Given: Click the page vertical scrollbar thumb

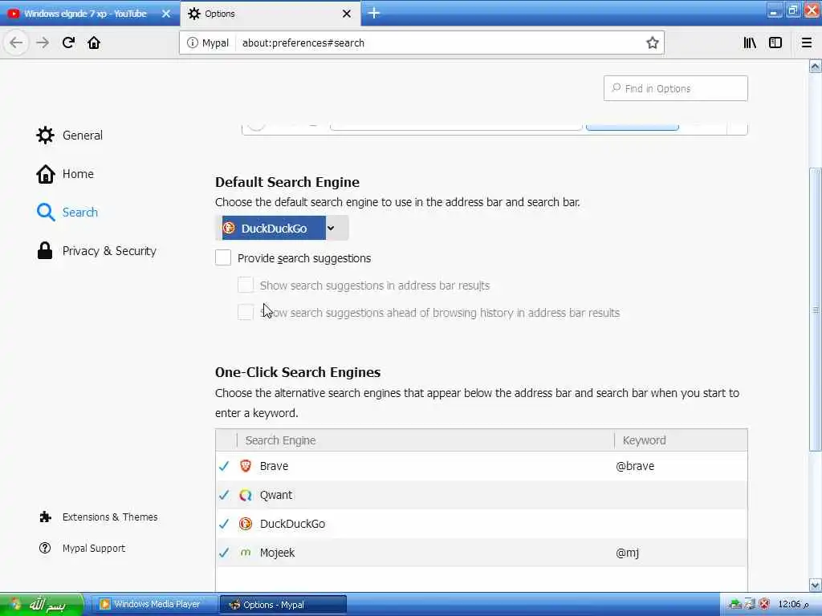Looking at the screenshot, I should (x=816, y=309).
